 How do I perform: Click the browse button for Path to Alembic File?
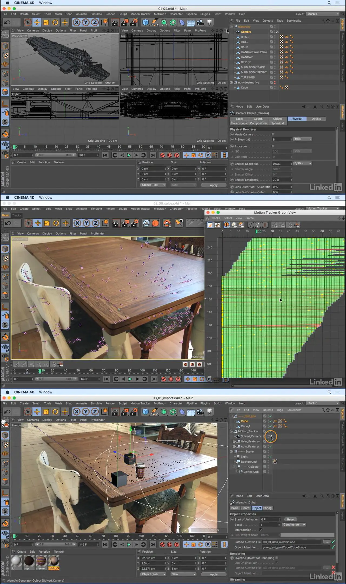(x=327, y=542)
